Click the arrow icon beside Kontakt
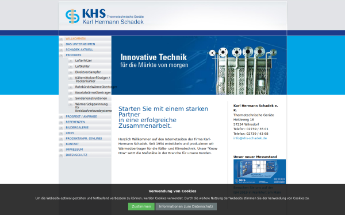Viewport: 345px width, 215px height. [61, 144]
